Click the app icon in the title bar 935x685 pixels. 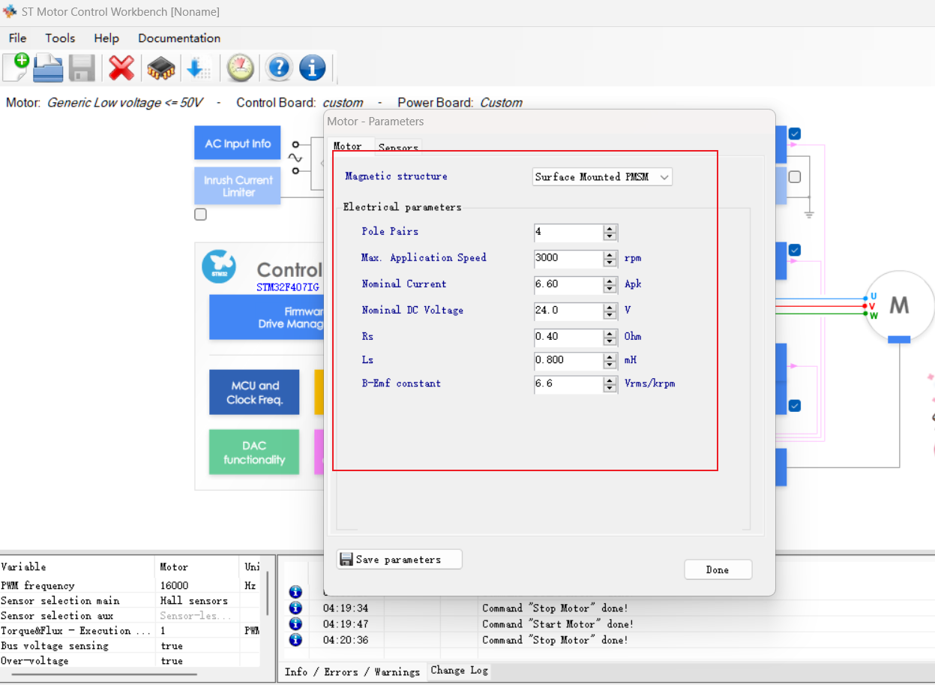click(10, 12)
